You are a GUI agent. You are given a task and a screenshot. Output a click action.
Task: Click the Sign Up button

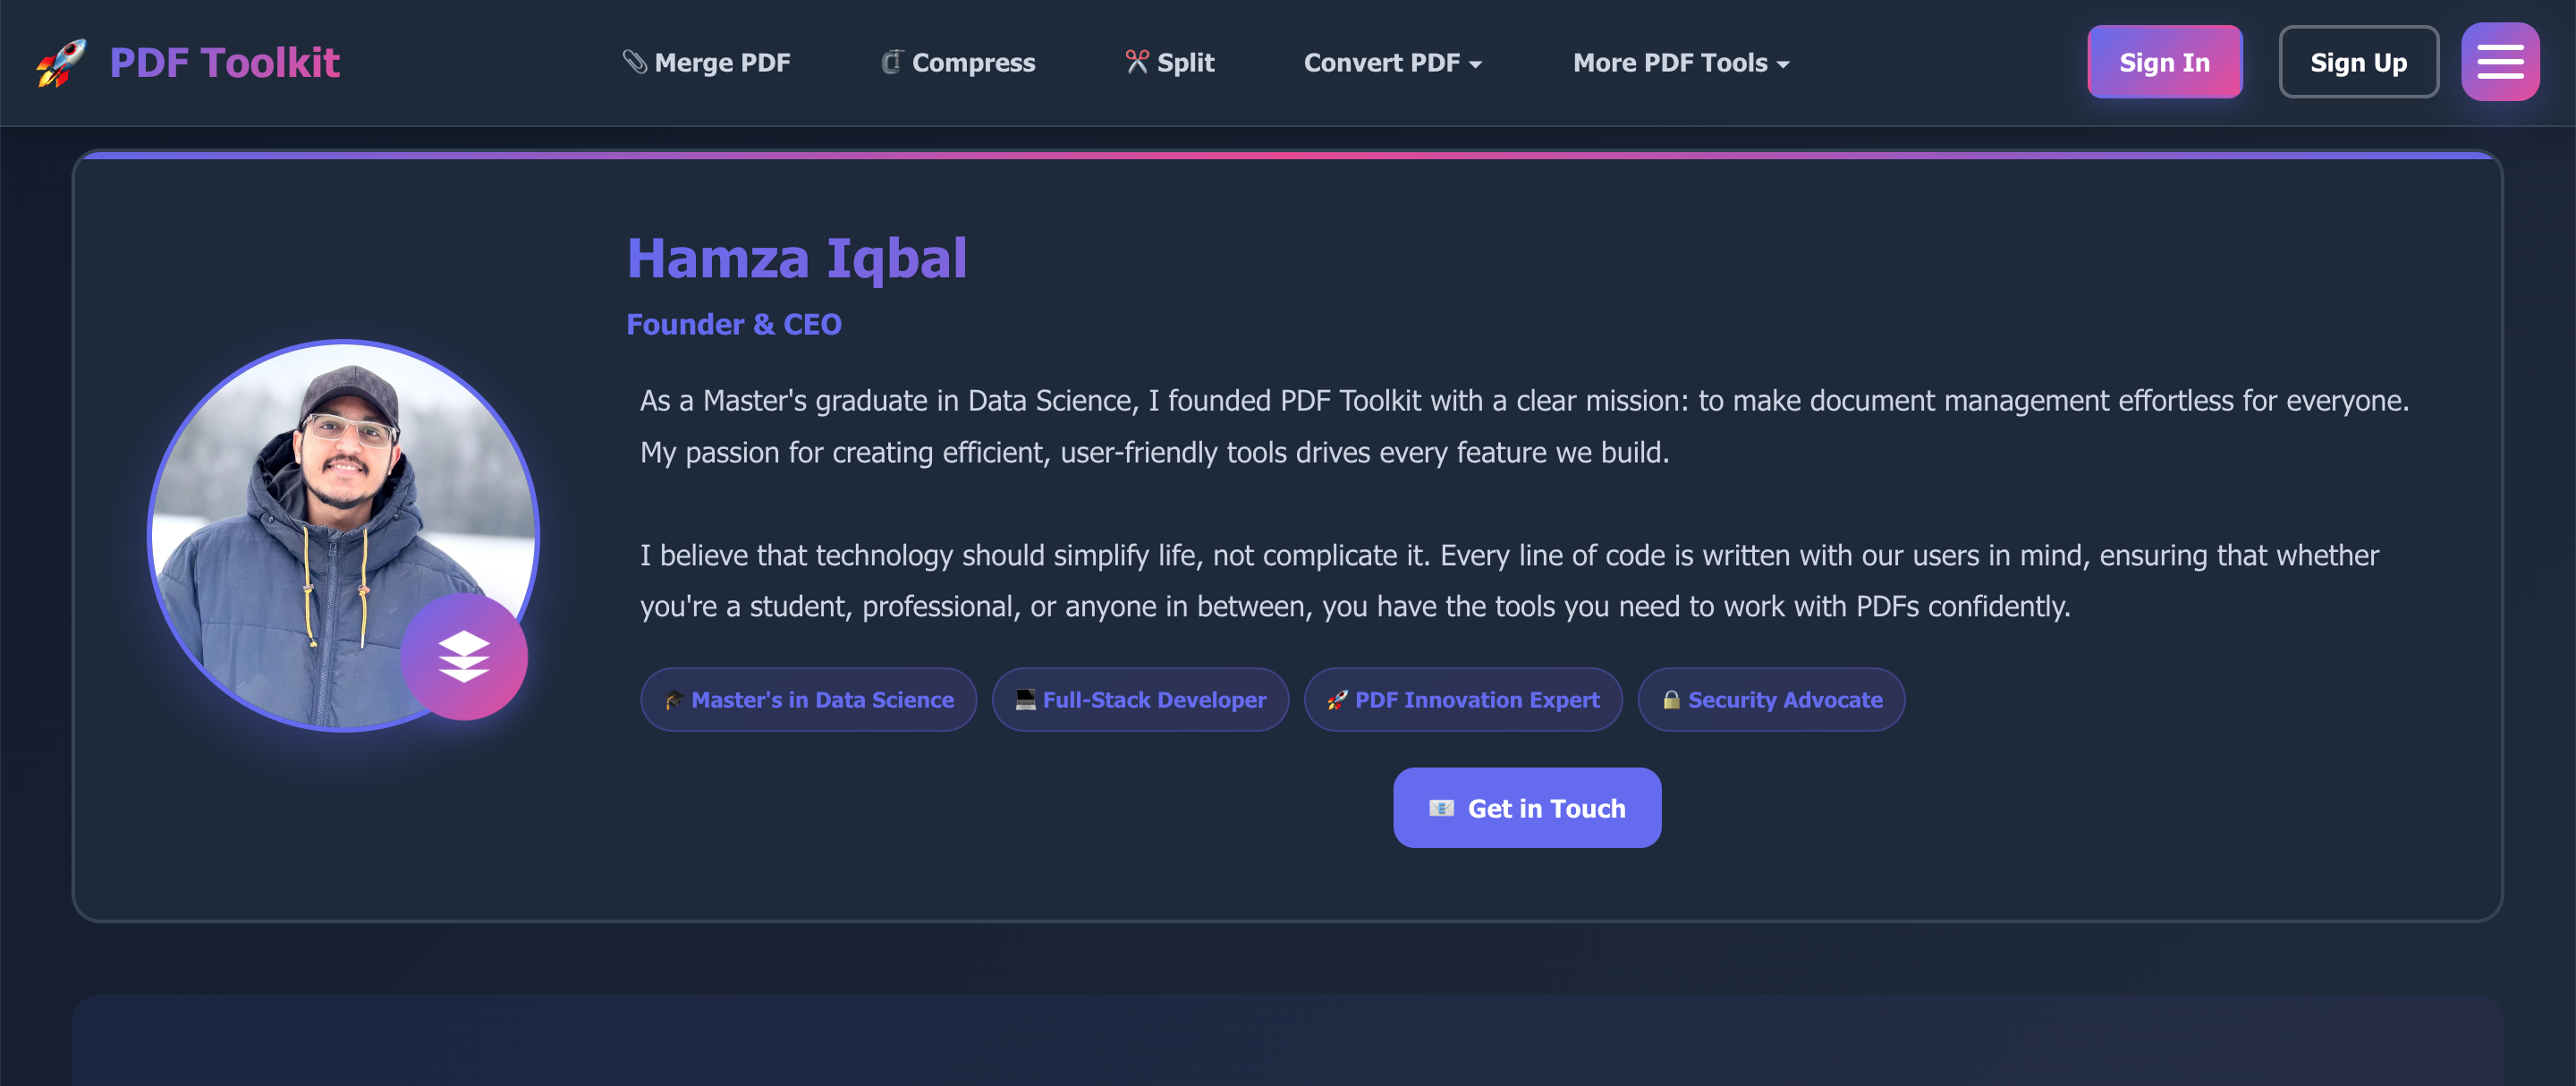point(2358,62)
